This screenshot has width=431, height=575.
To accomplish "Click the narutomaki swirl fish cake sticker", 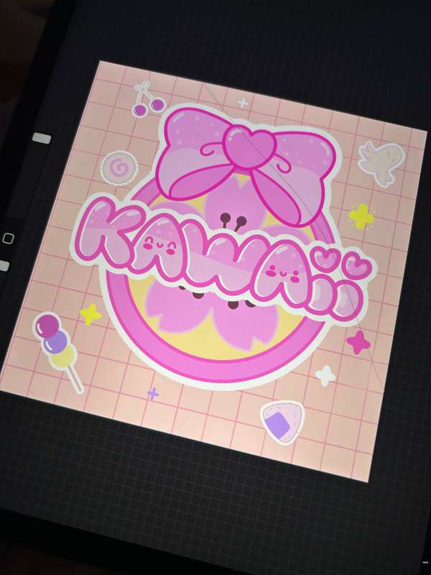I will (119, 168).
